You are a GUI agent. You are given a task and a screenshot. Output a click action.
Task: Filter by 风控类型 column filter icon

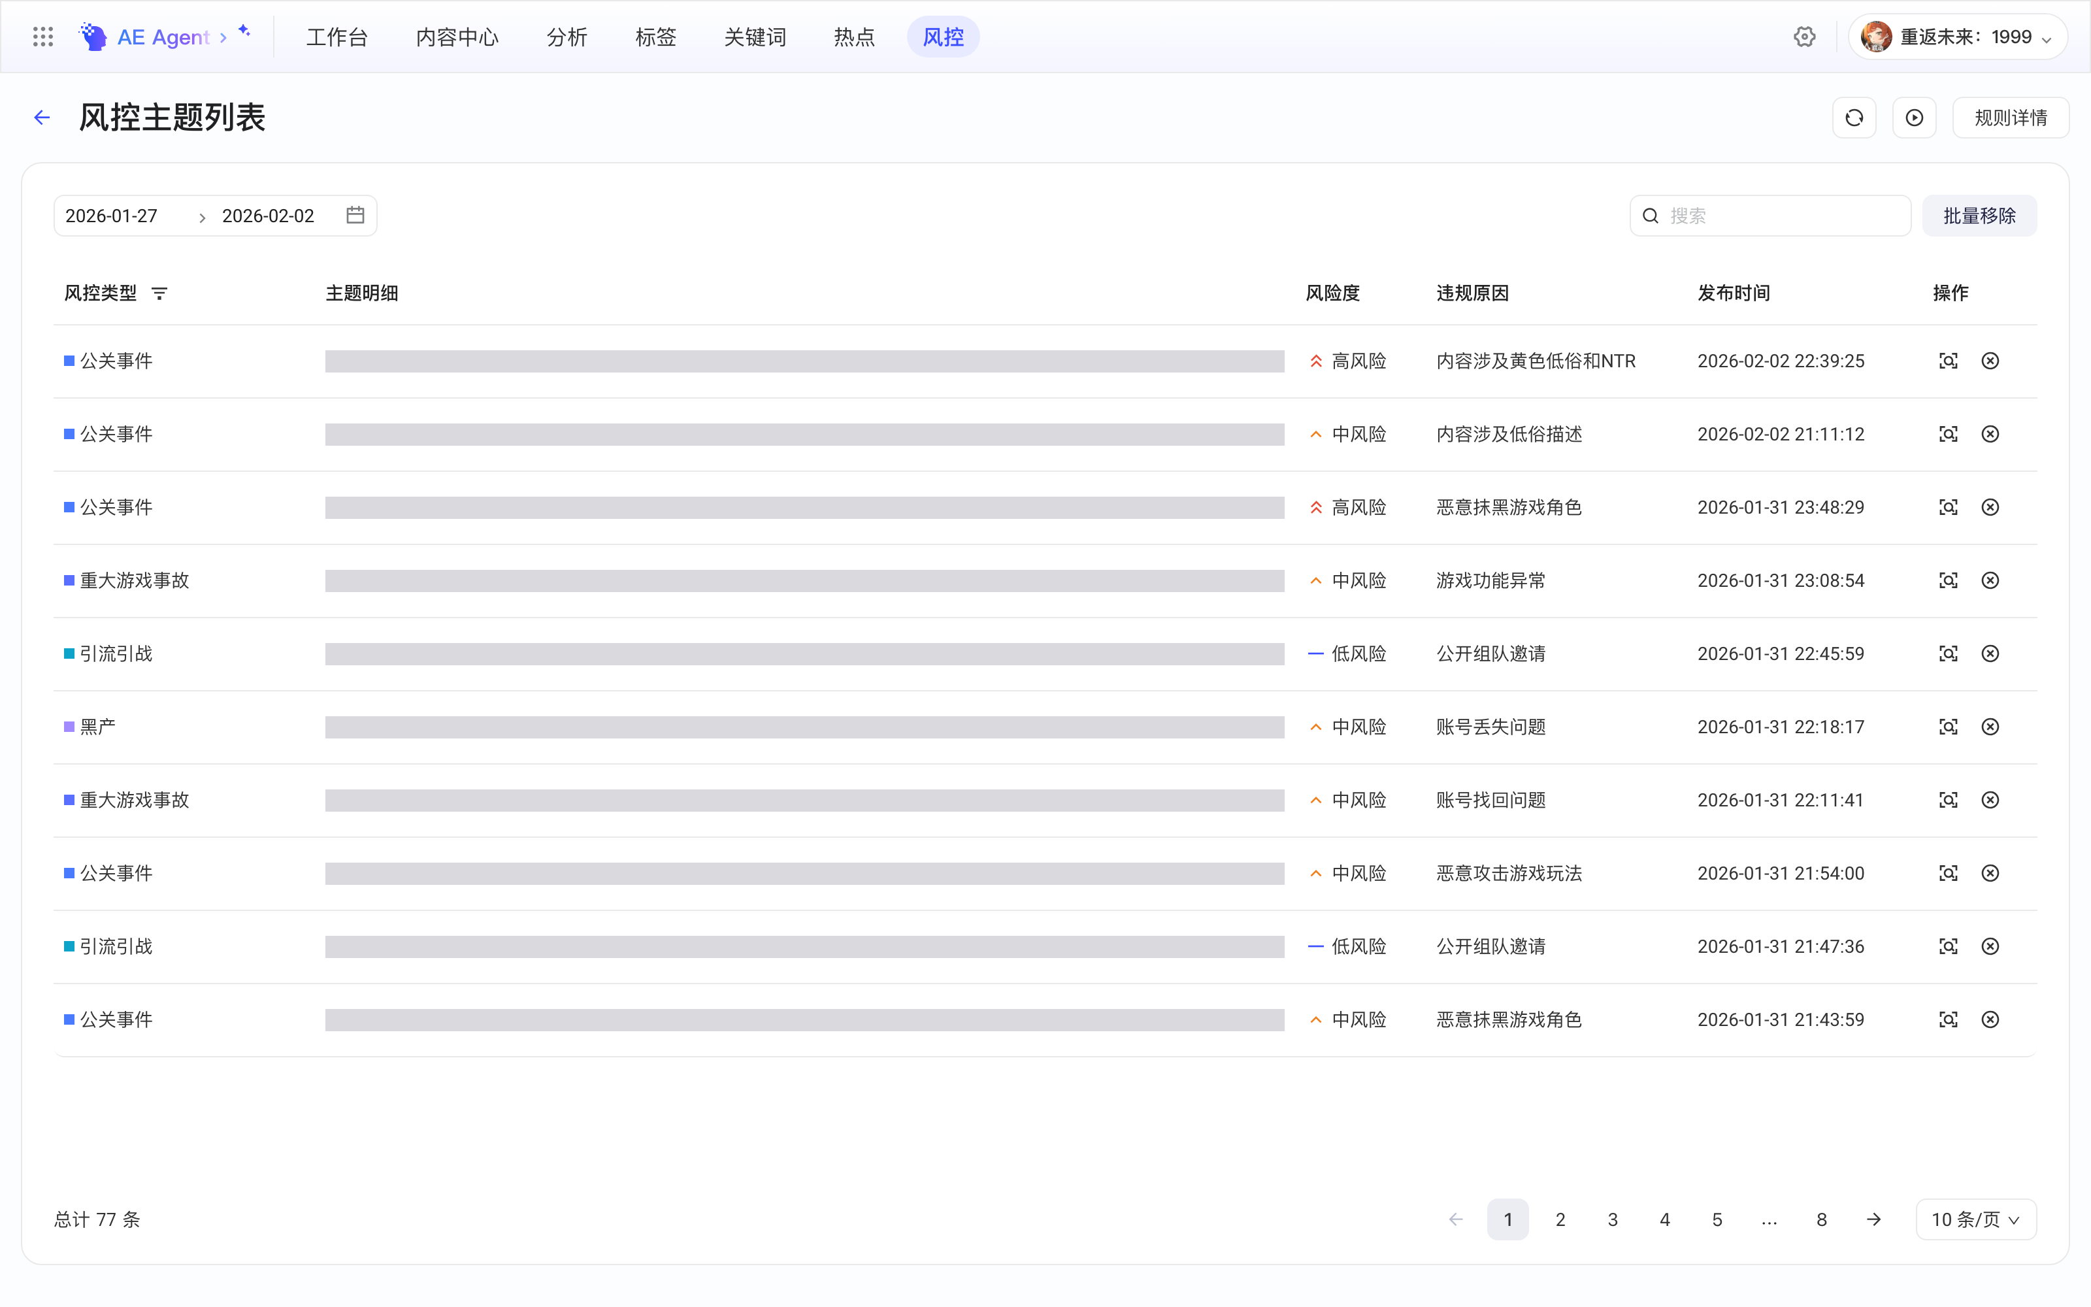[160, 294]
